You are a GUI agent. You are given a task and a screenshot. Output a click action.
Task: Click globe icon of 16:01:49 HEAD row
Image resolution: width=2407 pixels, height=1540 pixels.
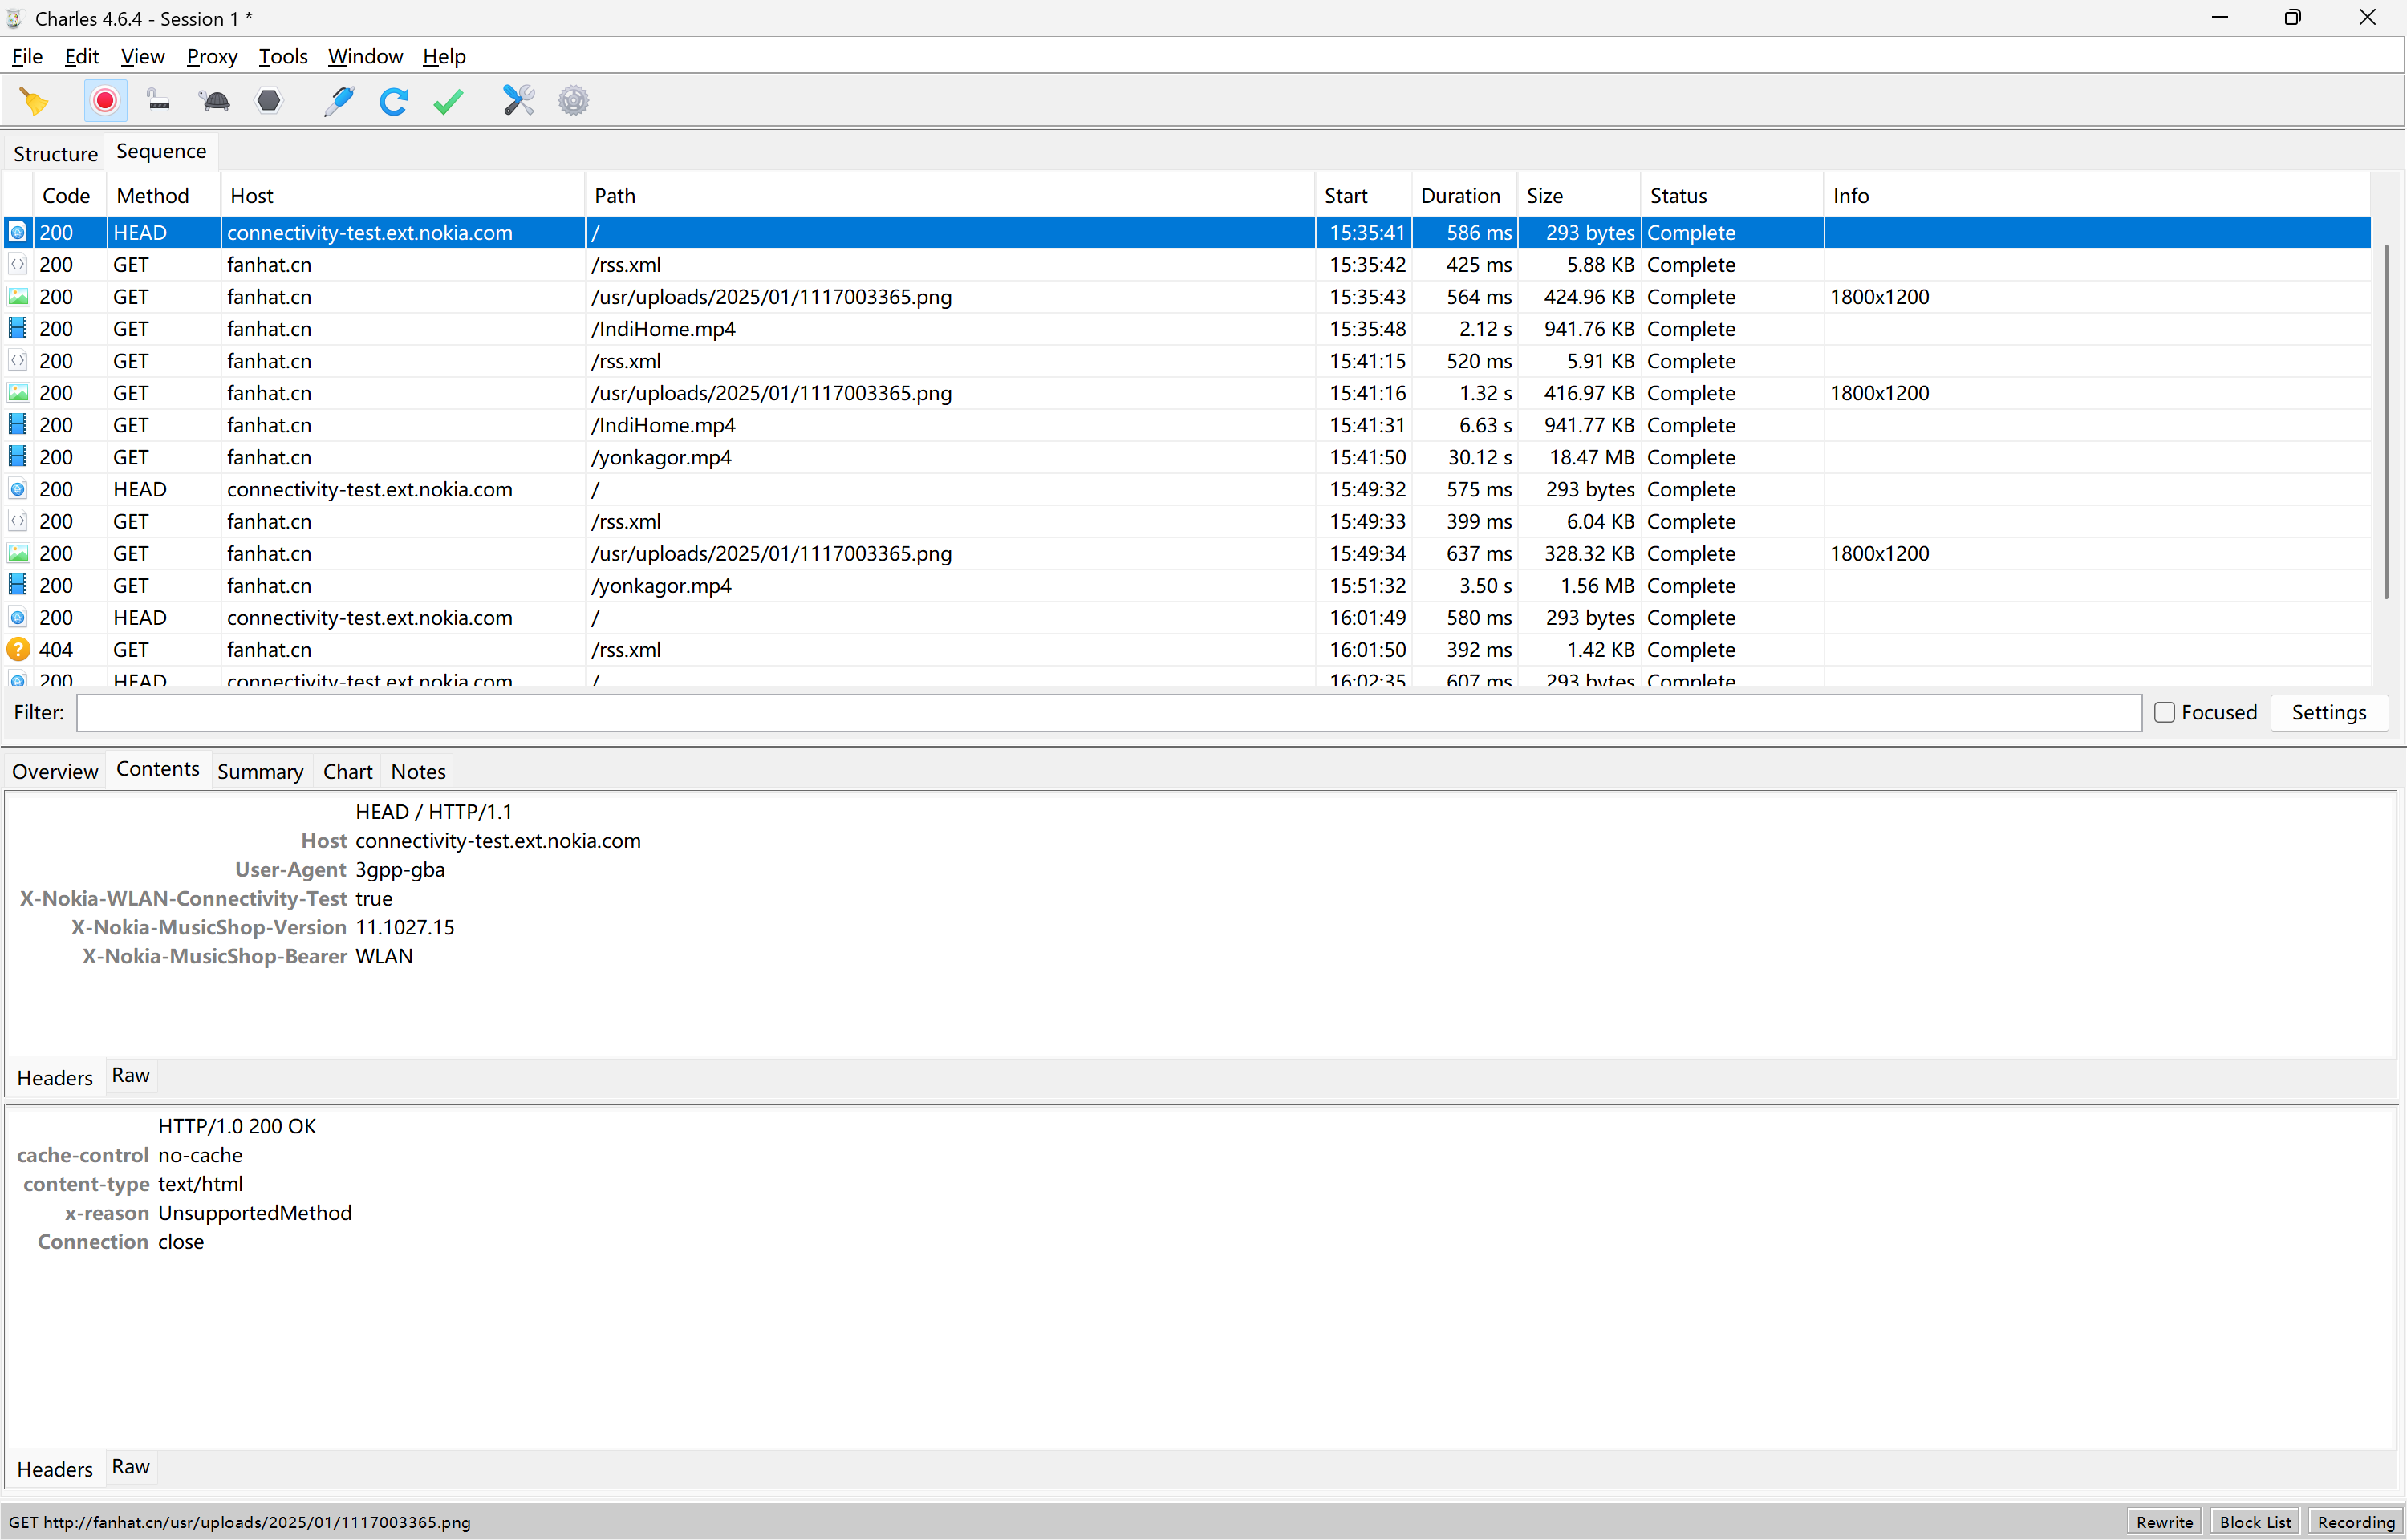[18, 617]
